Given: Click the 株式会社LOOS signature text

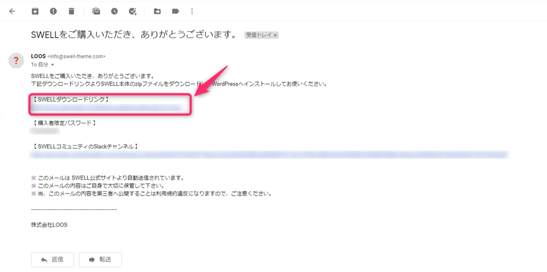Looking at the screenshot, I should click(x=49, y=225).
